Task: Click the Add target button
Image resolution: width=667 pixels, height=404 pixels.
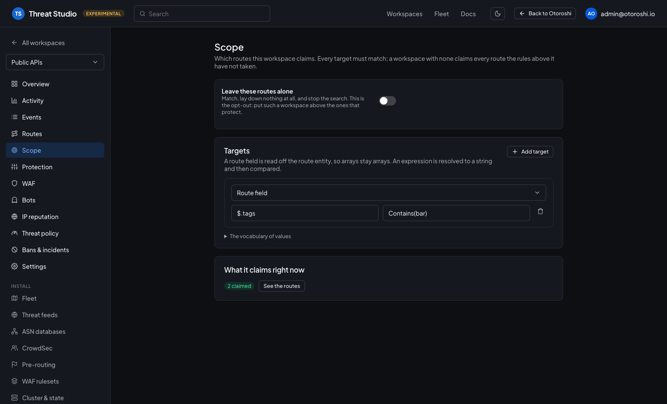Action: click(x=530, y=151)
